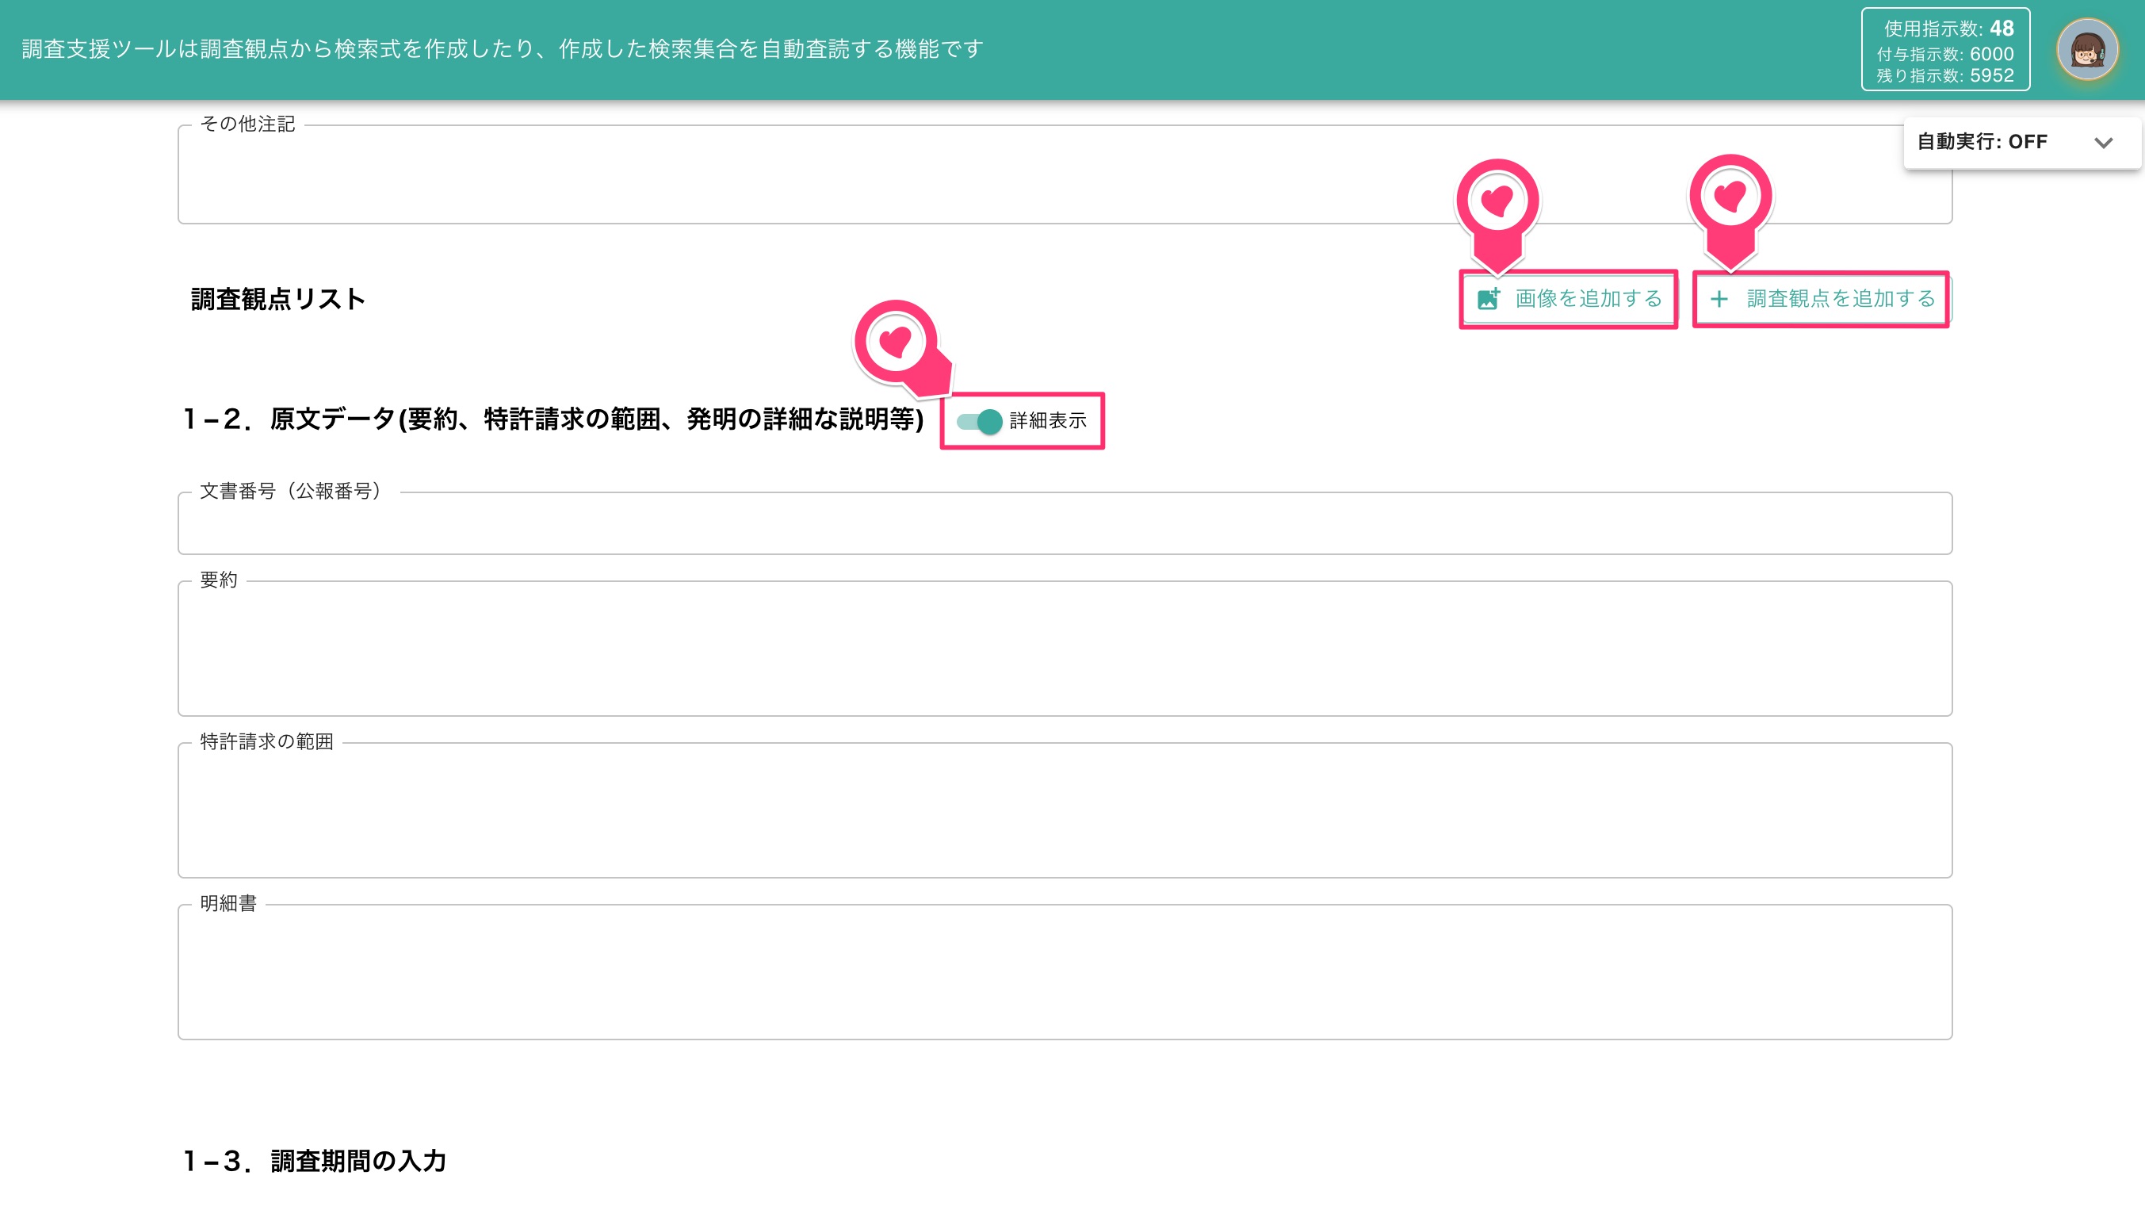Click the 調査観点を追加する button

click(1821, 299)
